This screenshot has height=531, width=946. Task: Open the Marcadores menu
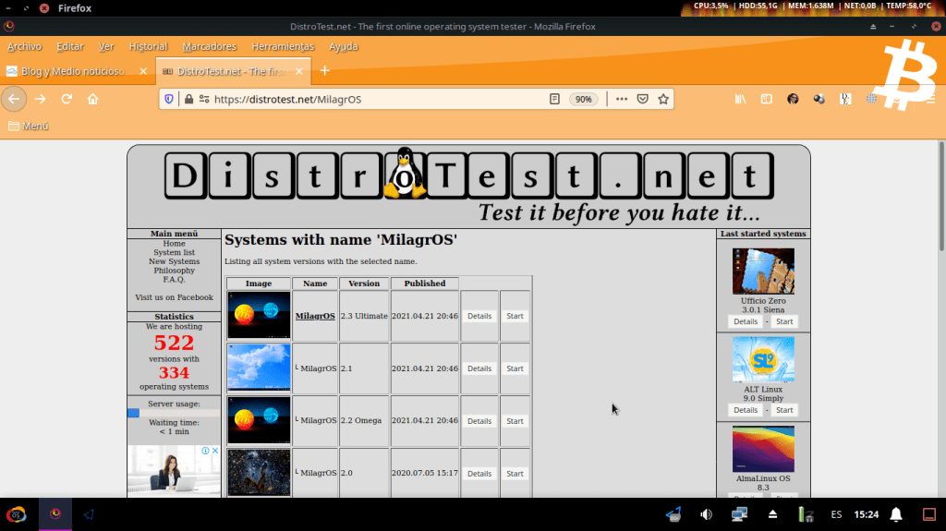pyautogui.click(x=209, y=46)
